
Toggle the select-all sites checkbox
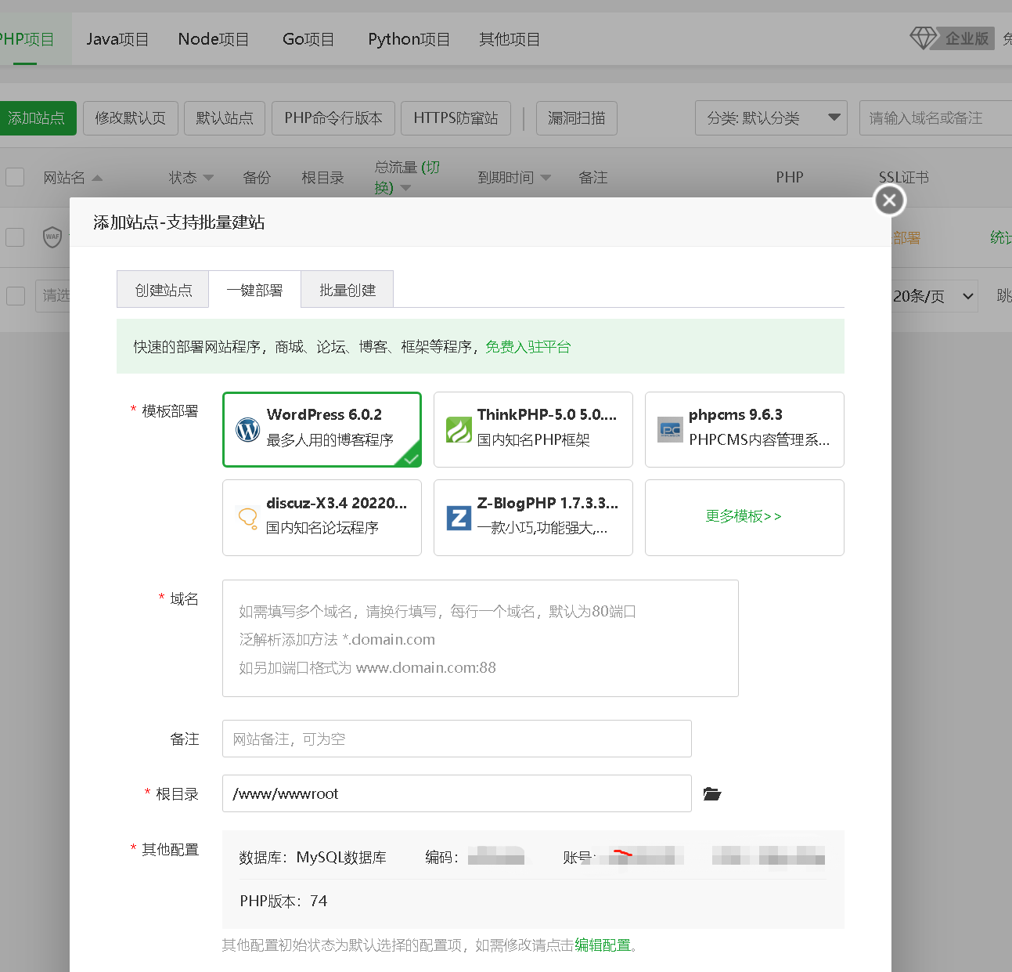tap(15, 177)
